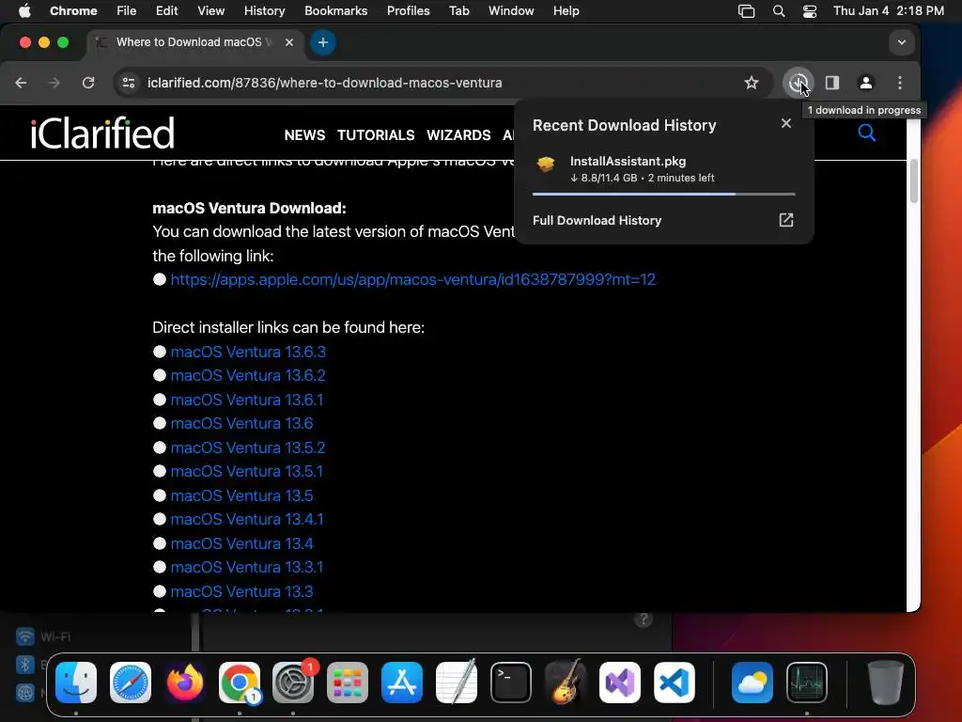Screen dimensions: 962x722
Task: Launch Safari from Dock
Action: coord(130,683)
